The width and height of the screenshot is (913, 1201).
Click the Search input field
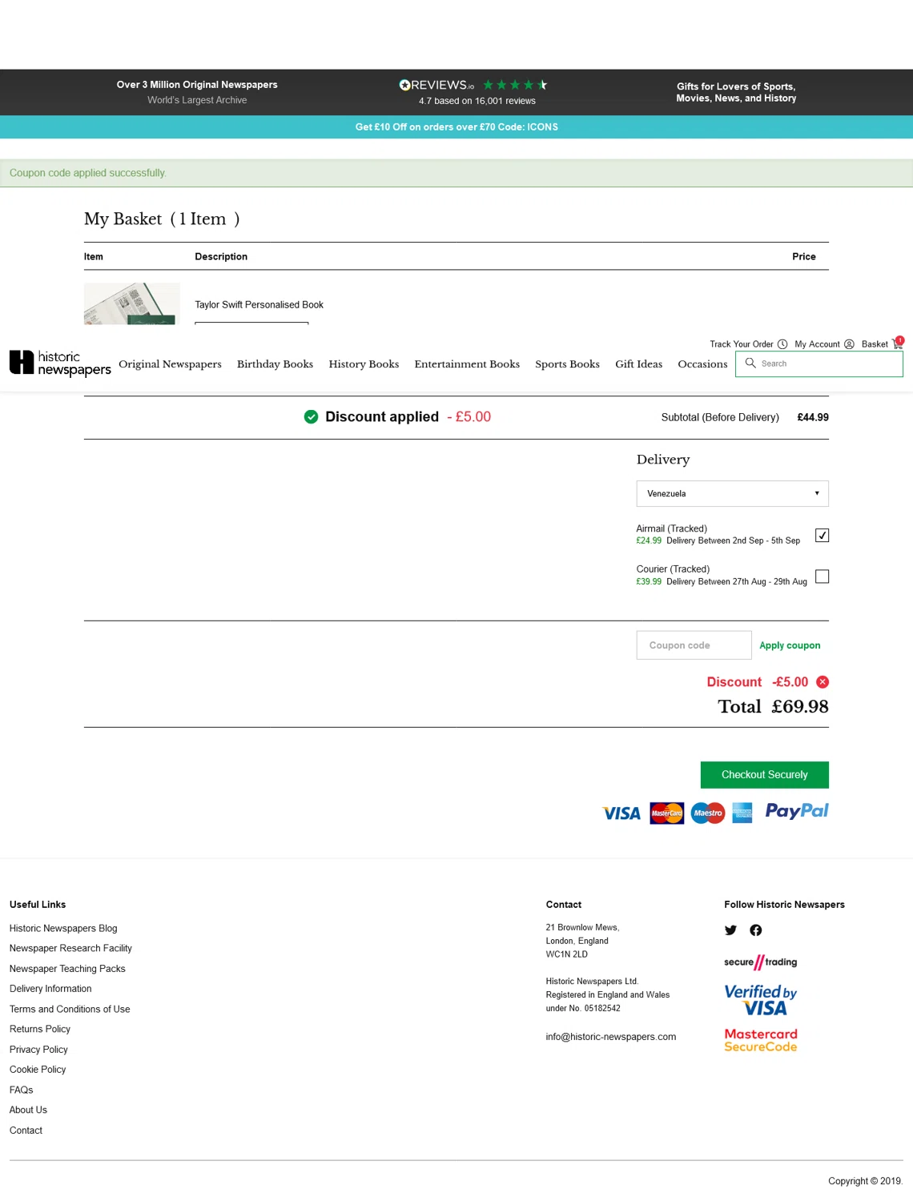pyautogui.click(x=819, y=364)
